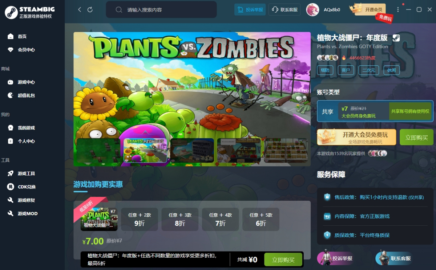436x270 pixels.
Task: Click the 联系客服 button at the bottom
Action: tap(393, 258)
